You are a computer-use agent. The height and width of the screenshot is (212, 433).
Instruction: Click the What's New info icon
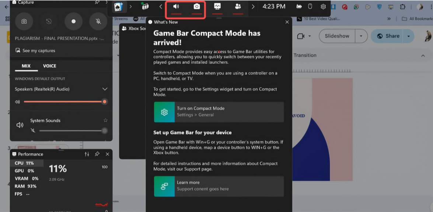150,22
